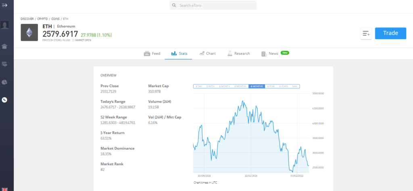Screen dimensions: 413x191
Task: Click Market Dominance value 18.35%
Action: (x=106, y=154)
